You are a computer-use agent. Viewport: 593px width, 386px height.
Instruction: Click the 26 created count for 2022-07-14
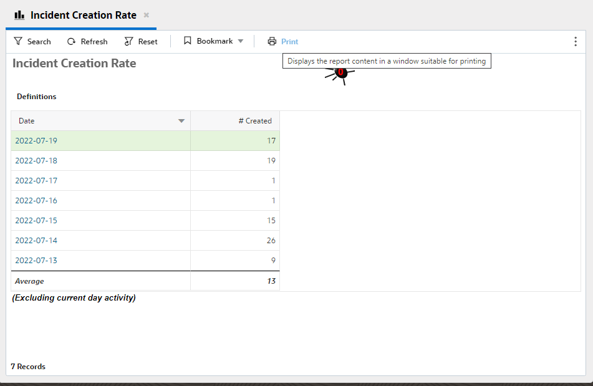(x=271, y=241)
